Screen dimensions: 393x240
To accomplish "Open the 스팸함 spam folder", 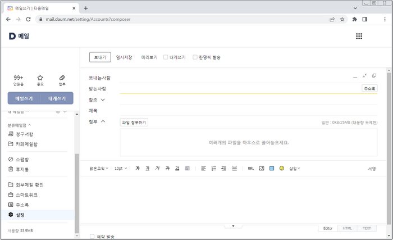I will coord(19,160).
